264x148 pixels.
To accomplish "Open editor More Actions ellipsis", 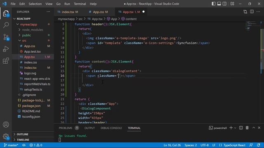I will (x=258, y=12).
